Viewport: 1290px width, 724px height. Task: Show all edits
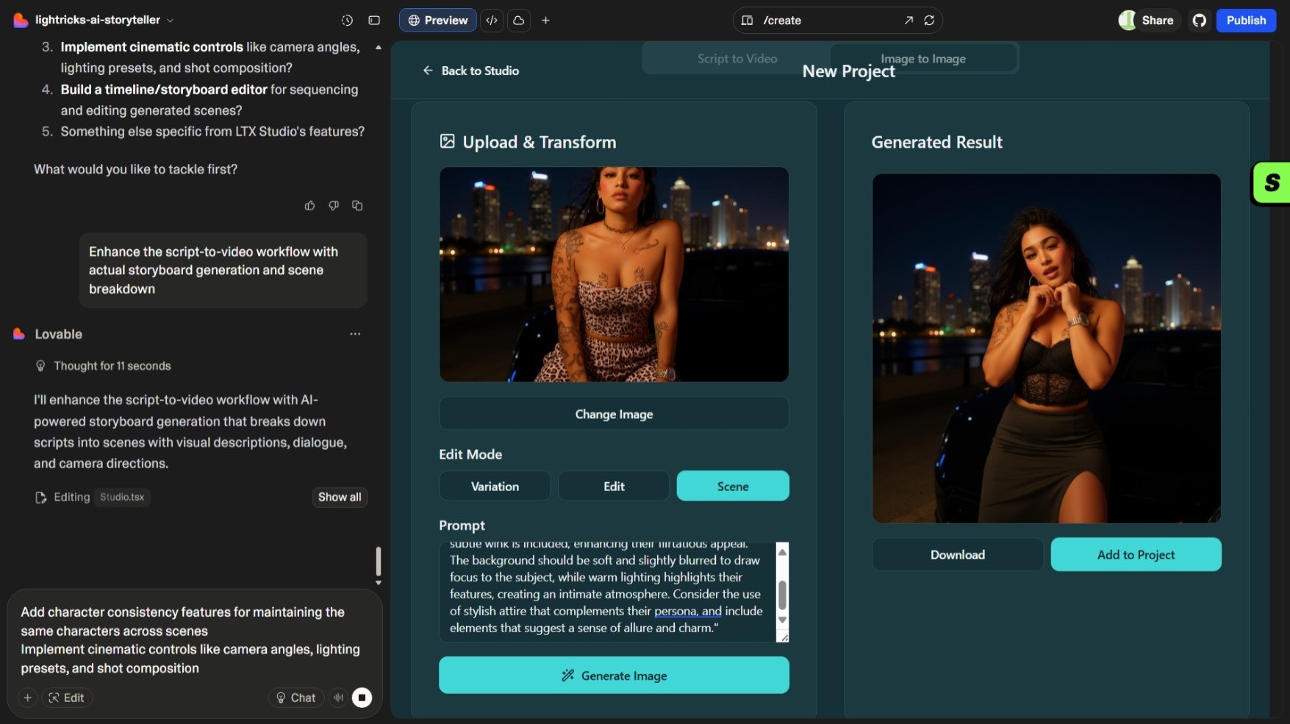340,497
